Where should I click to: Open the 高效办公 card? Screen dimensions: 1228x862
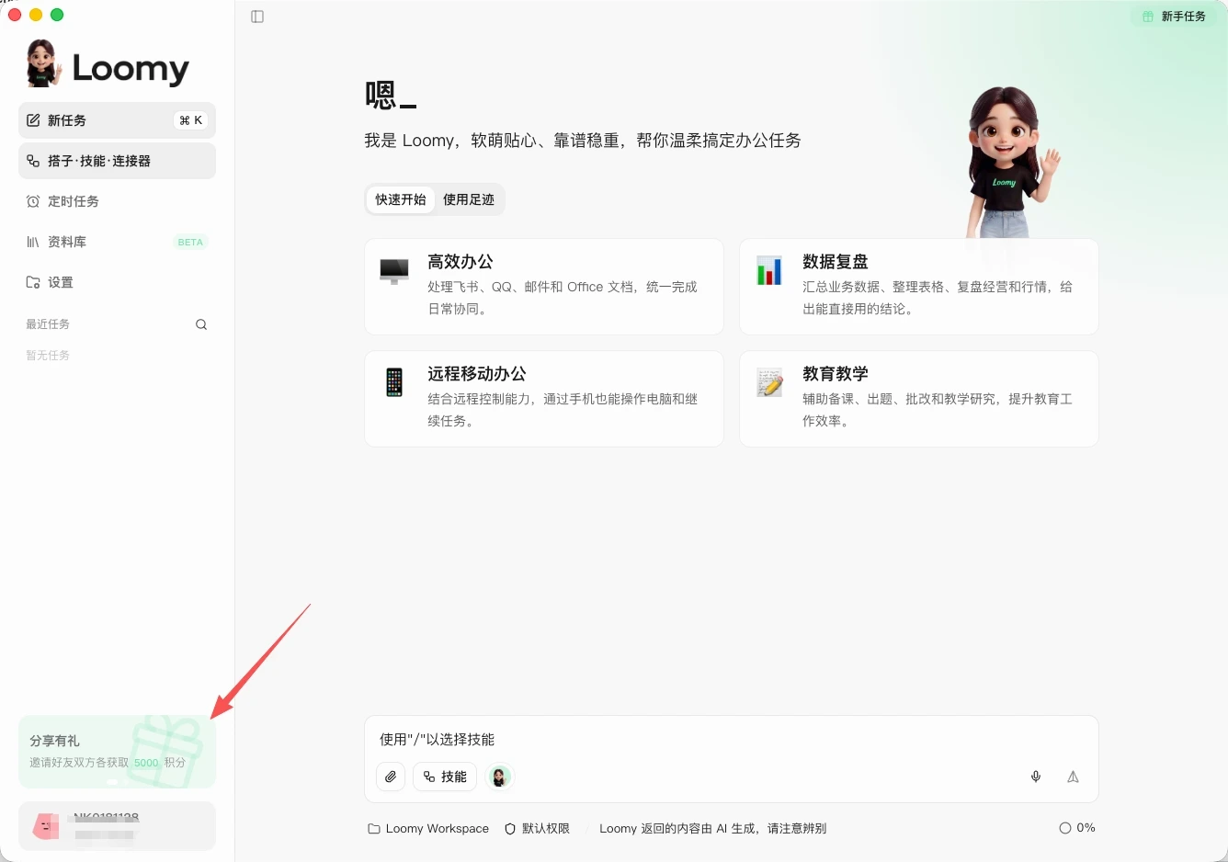click(544, 287)
